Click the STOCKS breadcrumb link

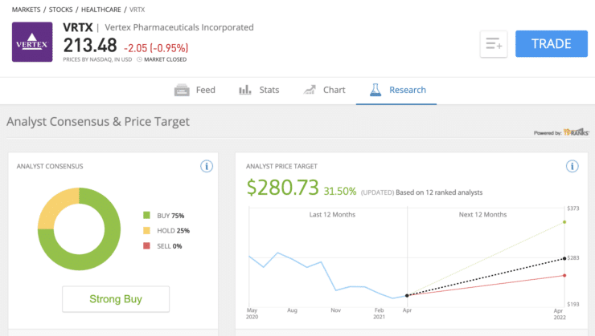click(61, 10)
